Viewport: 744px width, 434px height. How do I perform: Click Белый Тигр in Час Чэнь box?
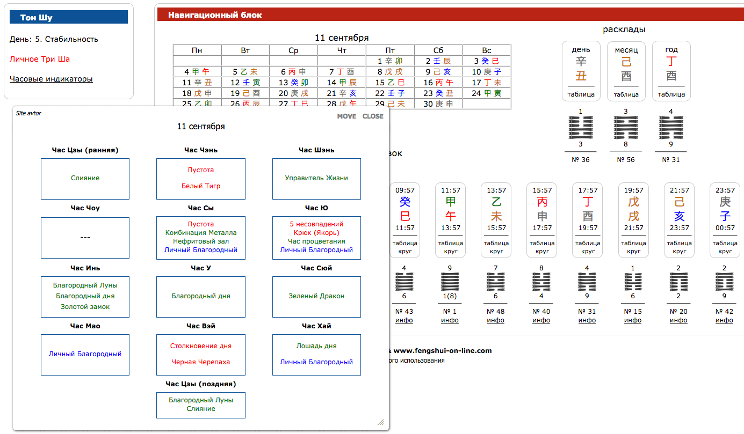click(x=201, y=186)
